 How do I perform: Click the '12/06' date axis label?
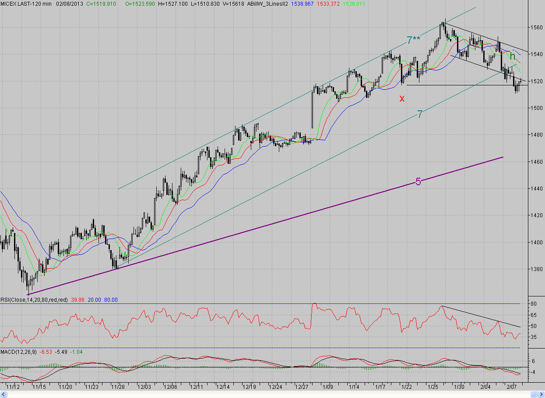click(170, 387)
